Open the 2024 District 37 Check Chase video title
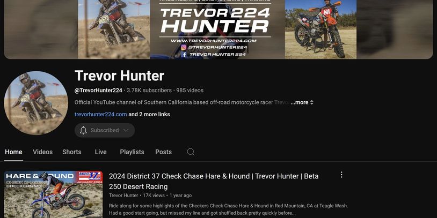437x218 pixels. (x=214, y=181)
